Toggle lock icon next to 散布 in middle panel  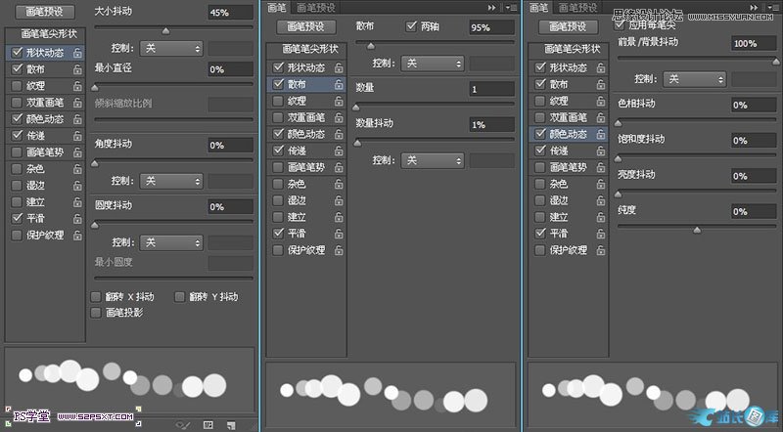pyautogui.click(x=338, y=85)
